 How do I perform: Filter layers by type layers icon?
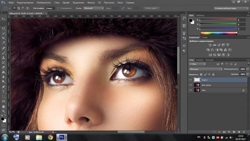227,64
